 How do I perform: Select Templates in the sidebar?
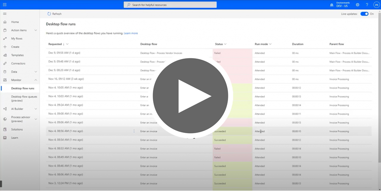coord(17,55)
